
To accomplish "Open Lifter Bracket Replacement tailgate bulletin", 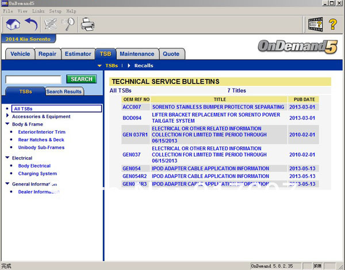I will click(216, 118).
